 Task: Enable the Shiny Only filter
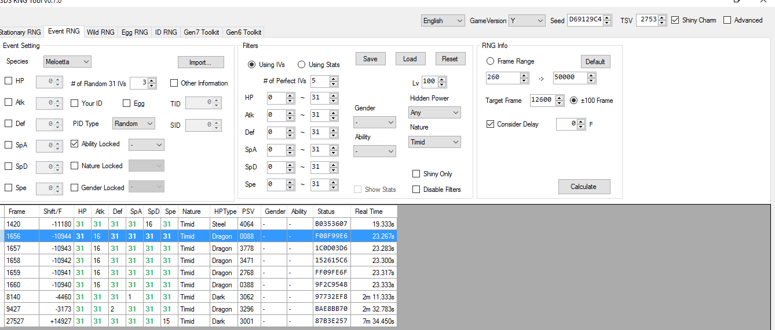pyautogui.click(x=416, y=174)
